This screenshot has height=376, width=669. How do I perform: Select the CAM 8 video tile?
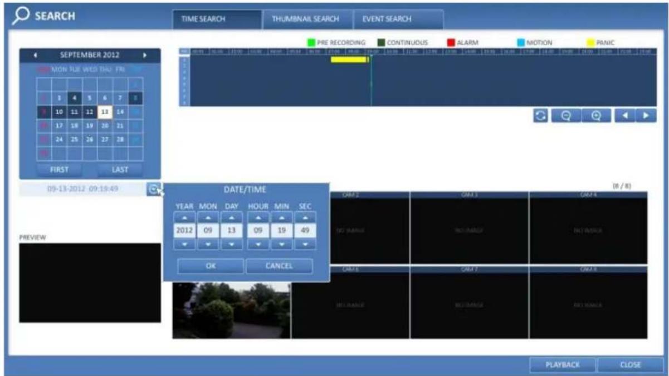pyautogui.click(x=588, y=302)
